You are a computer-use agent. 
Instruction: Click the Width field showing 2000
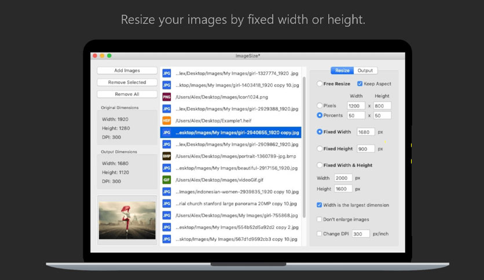point(343,178)
